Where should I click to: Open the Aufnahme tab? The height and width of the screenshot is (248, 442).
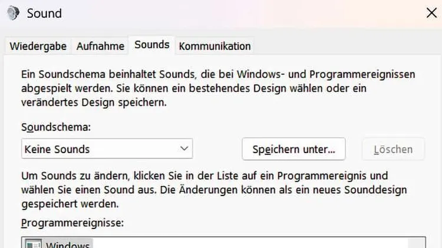tap(100, 46)
